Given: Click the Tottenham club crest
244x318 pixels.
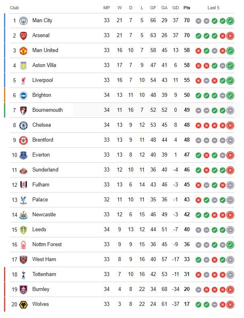Looking at the screenshot, I should point(23,274).
